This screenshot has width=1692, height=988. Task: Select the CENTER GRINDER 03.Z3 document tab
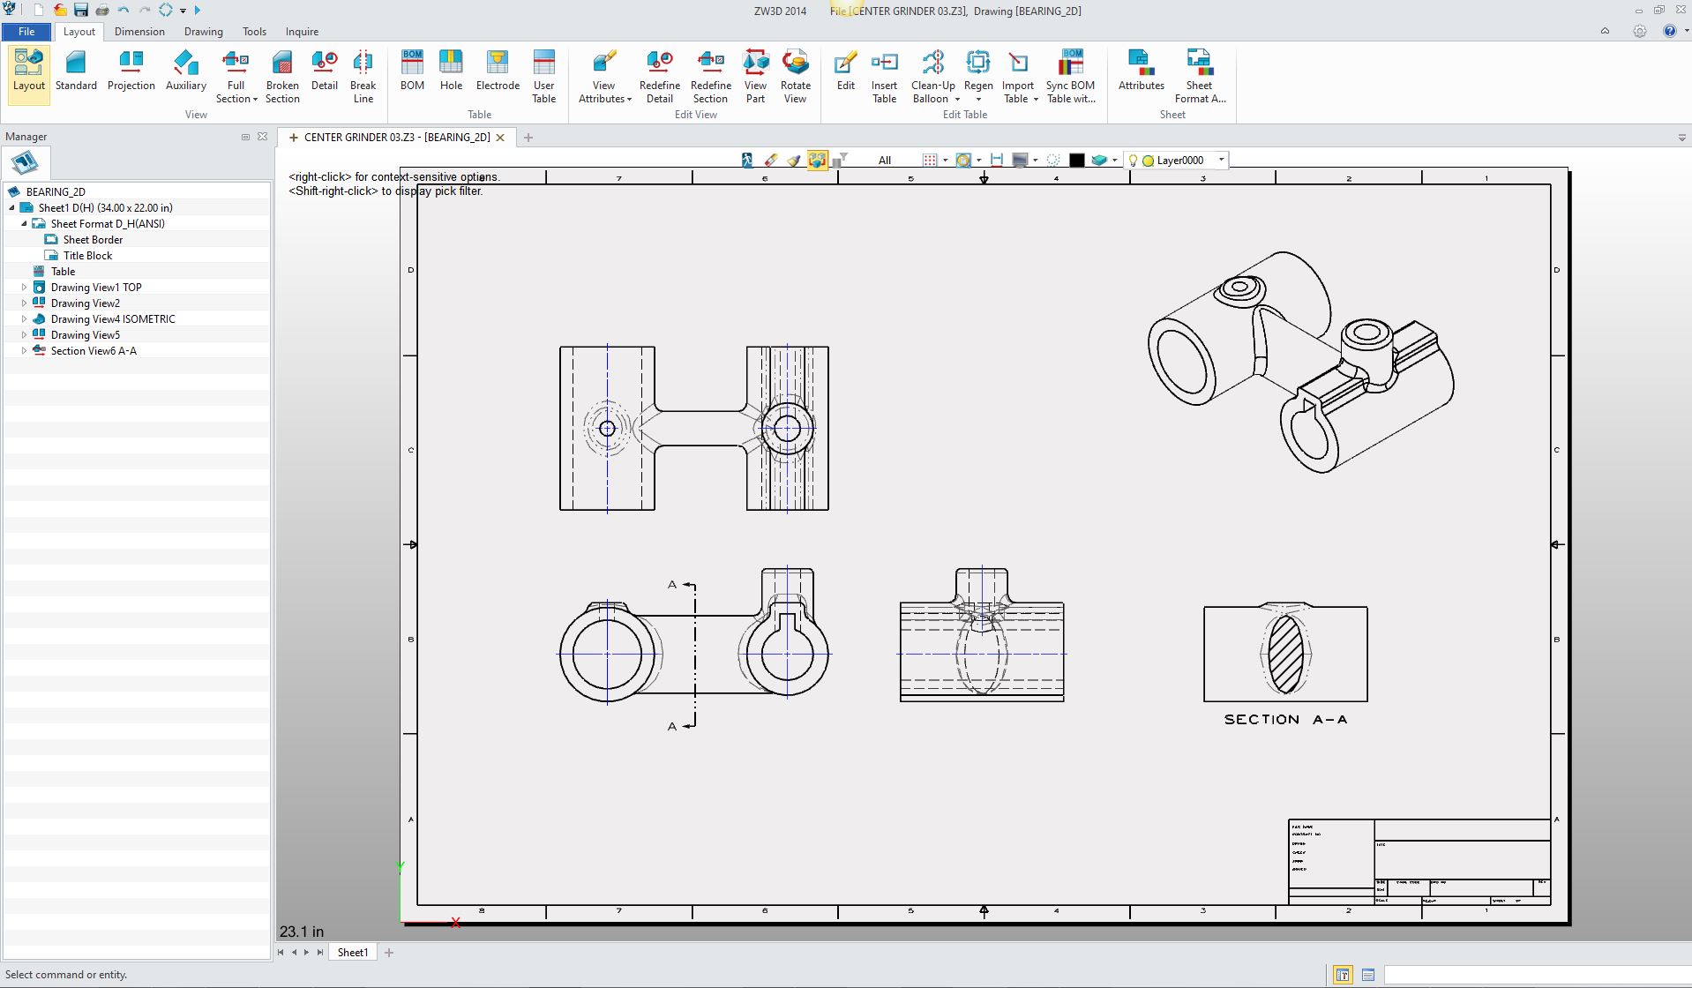point(397,138)
